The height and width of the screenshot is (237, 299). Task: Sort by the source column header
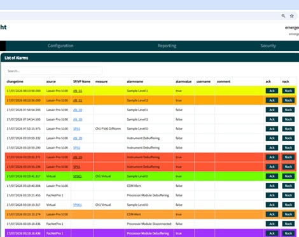(51, 81)
